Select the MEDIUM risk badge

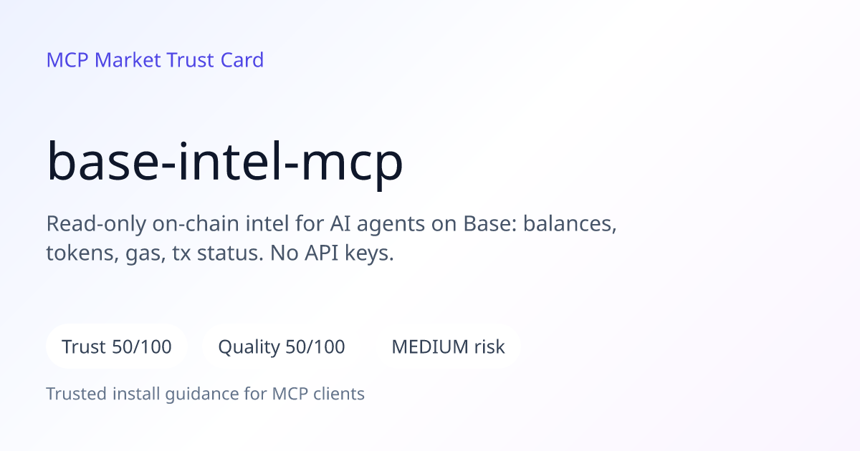[x=448, y=347]
